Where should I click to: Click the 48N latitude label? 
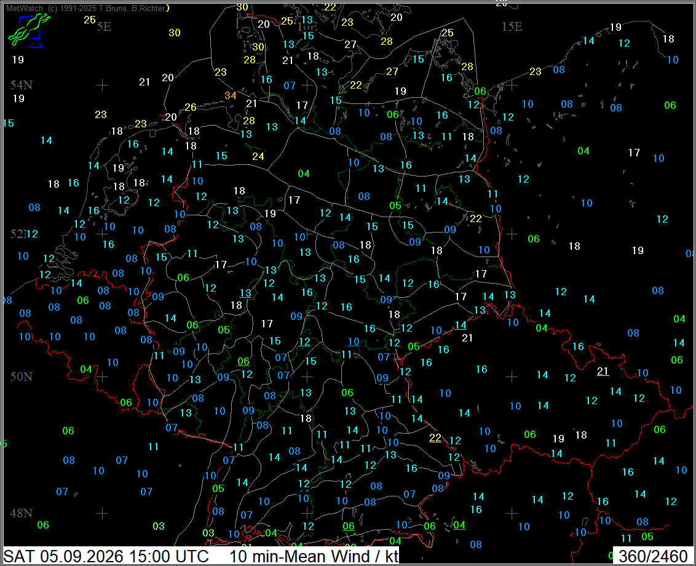click(x=22, y=513)
